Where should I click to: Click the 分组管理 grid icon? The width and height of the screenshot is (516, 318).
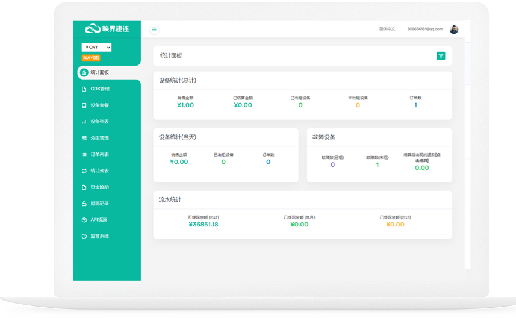(x=84, y=138)
